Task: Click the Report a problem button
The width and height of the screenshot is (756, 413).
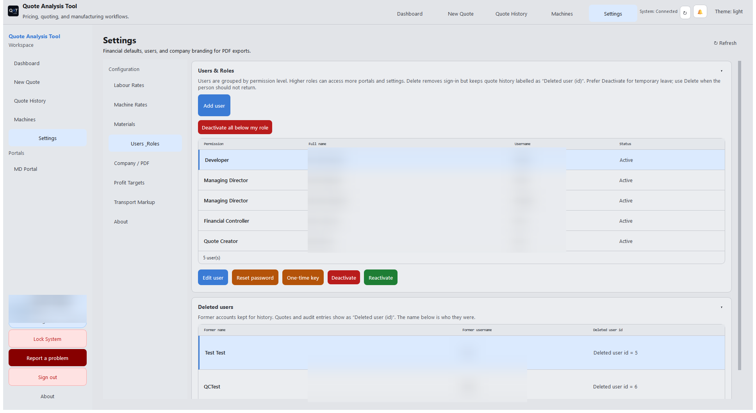Action: (x=47, y=358)
